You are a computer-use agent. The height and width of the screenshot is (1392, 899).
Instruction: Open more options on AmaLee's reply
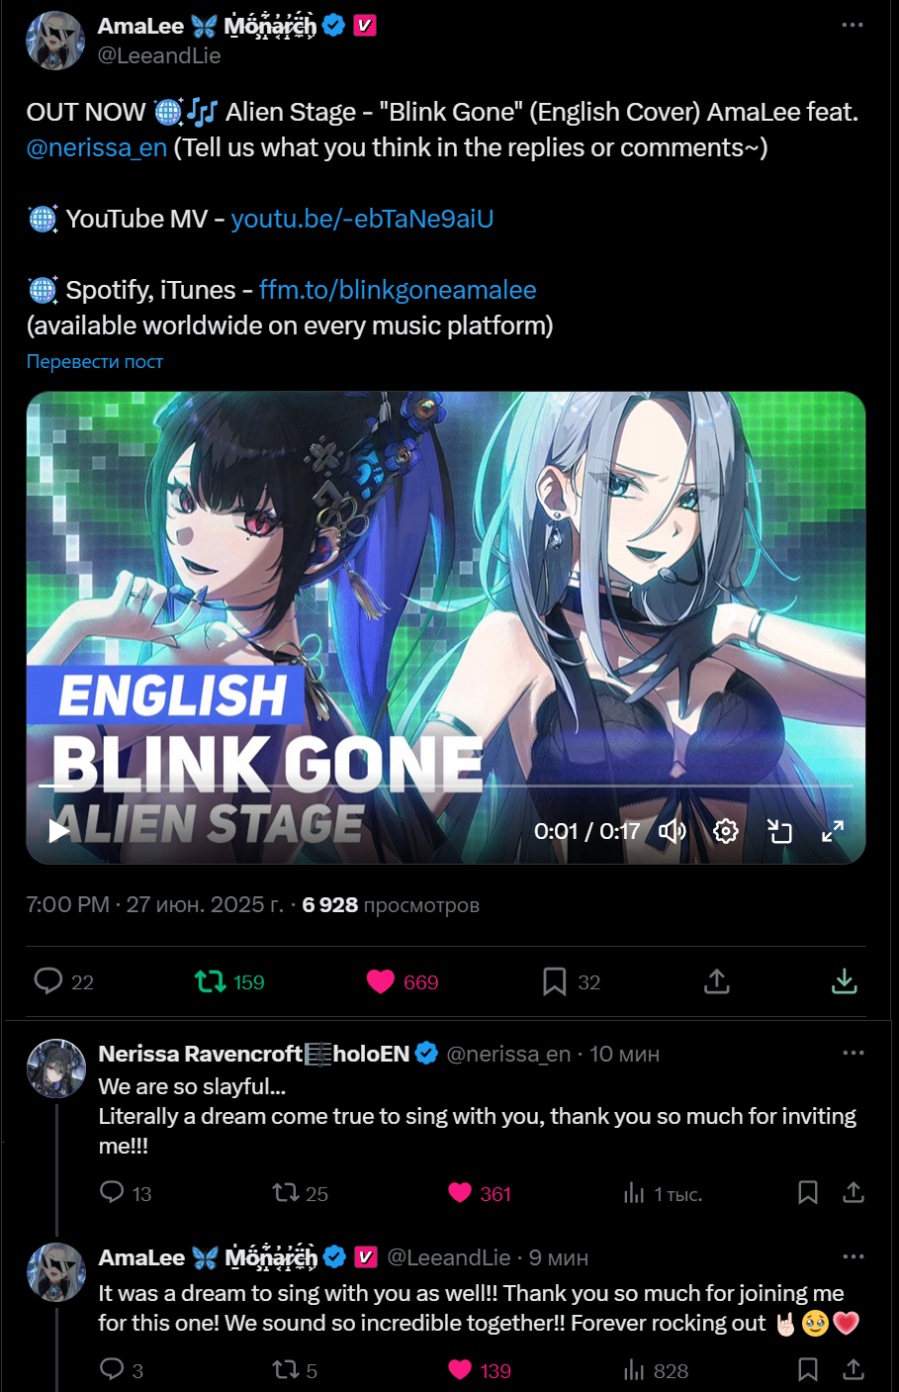(x=854, y=1256)
